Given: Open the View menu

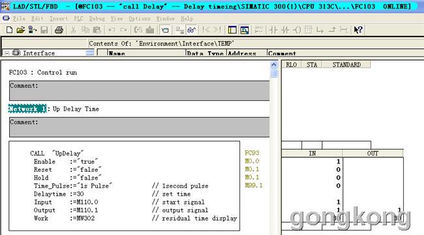Looking at the screenshot, I should tap(117, 18).
